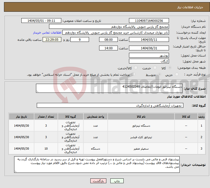Image resolution: width=210 pixels, height=188 pixels.
Task: Click the بازگشت (Back) button
Action: pos(98,181)
